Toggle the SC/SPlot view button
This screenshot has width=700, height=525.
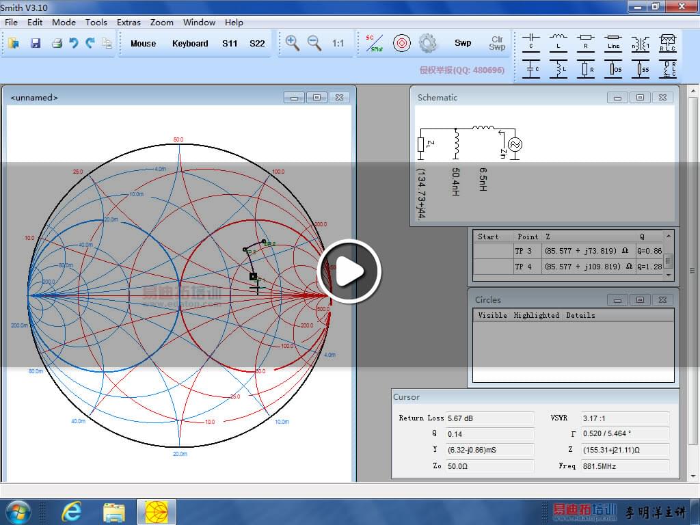pyautogui.click(x=373, y=43)
